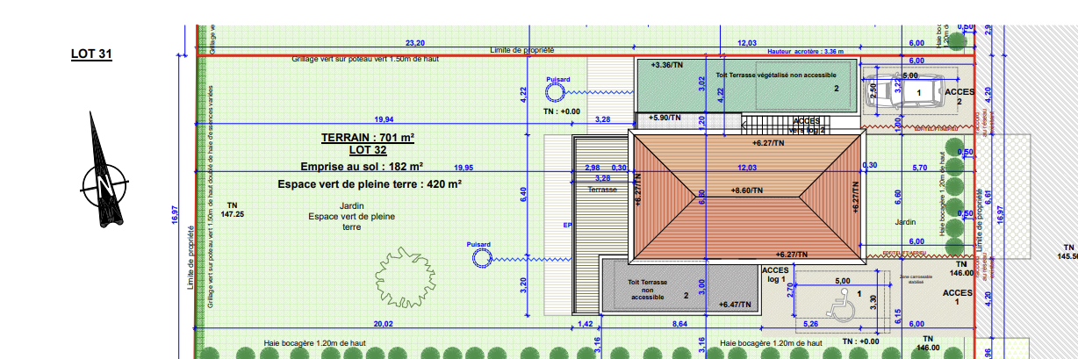Select the TN 147.25 ground level label
Viewport: 1078px width, 359px height.
coord(232,209)
